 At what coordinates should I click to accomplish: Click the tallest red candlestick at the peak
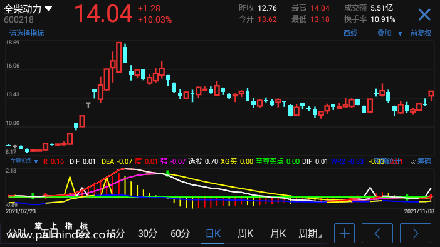[119, 57]
